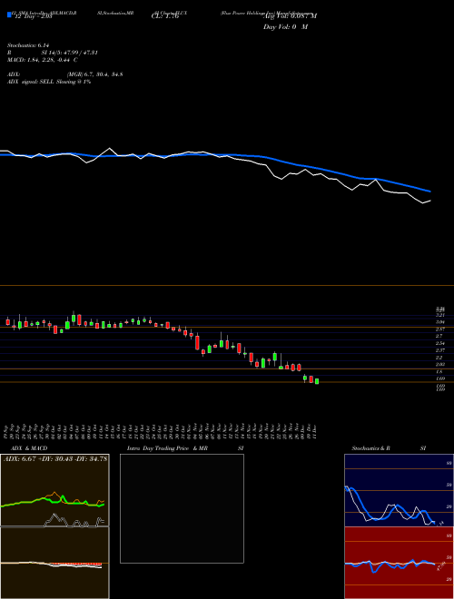454x599 pixels.
Task: Click the RSI chart with red background
Action: 399,563
